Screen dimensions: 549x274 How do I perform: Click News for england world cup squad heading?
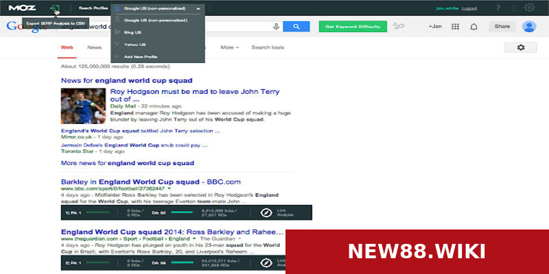[x=127, y=81]
